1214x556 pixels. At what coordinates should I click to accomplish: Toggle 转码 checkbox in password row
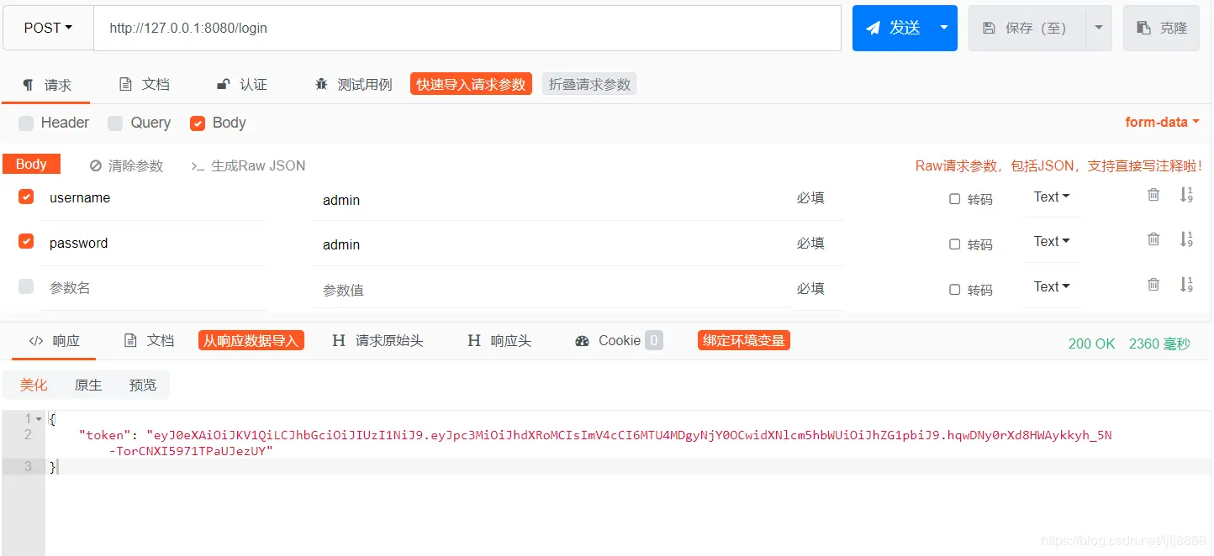click(x=954, y=244)
